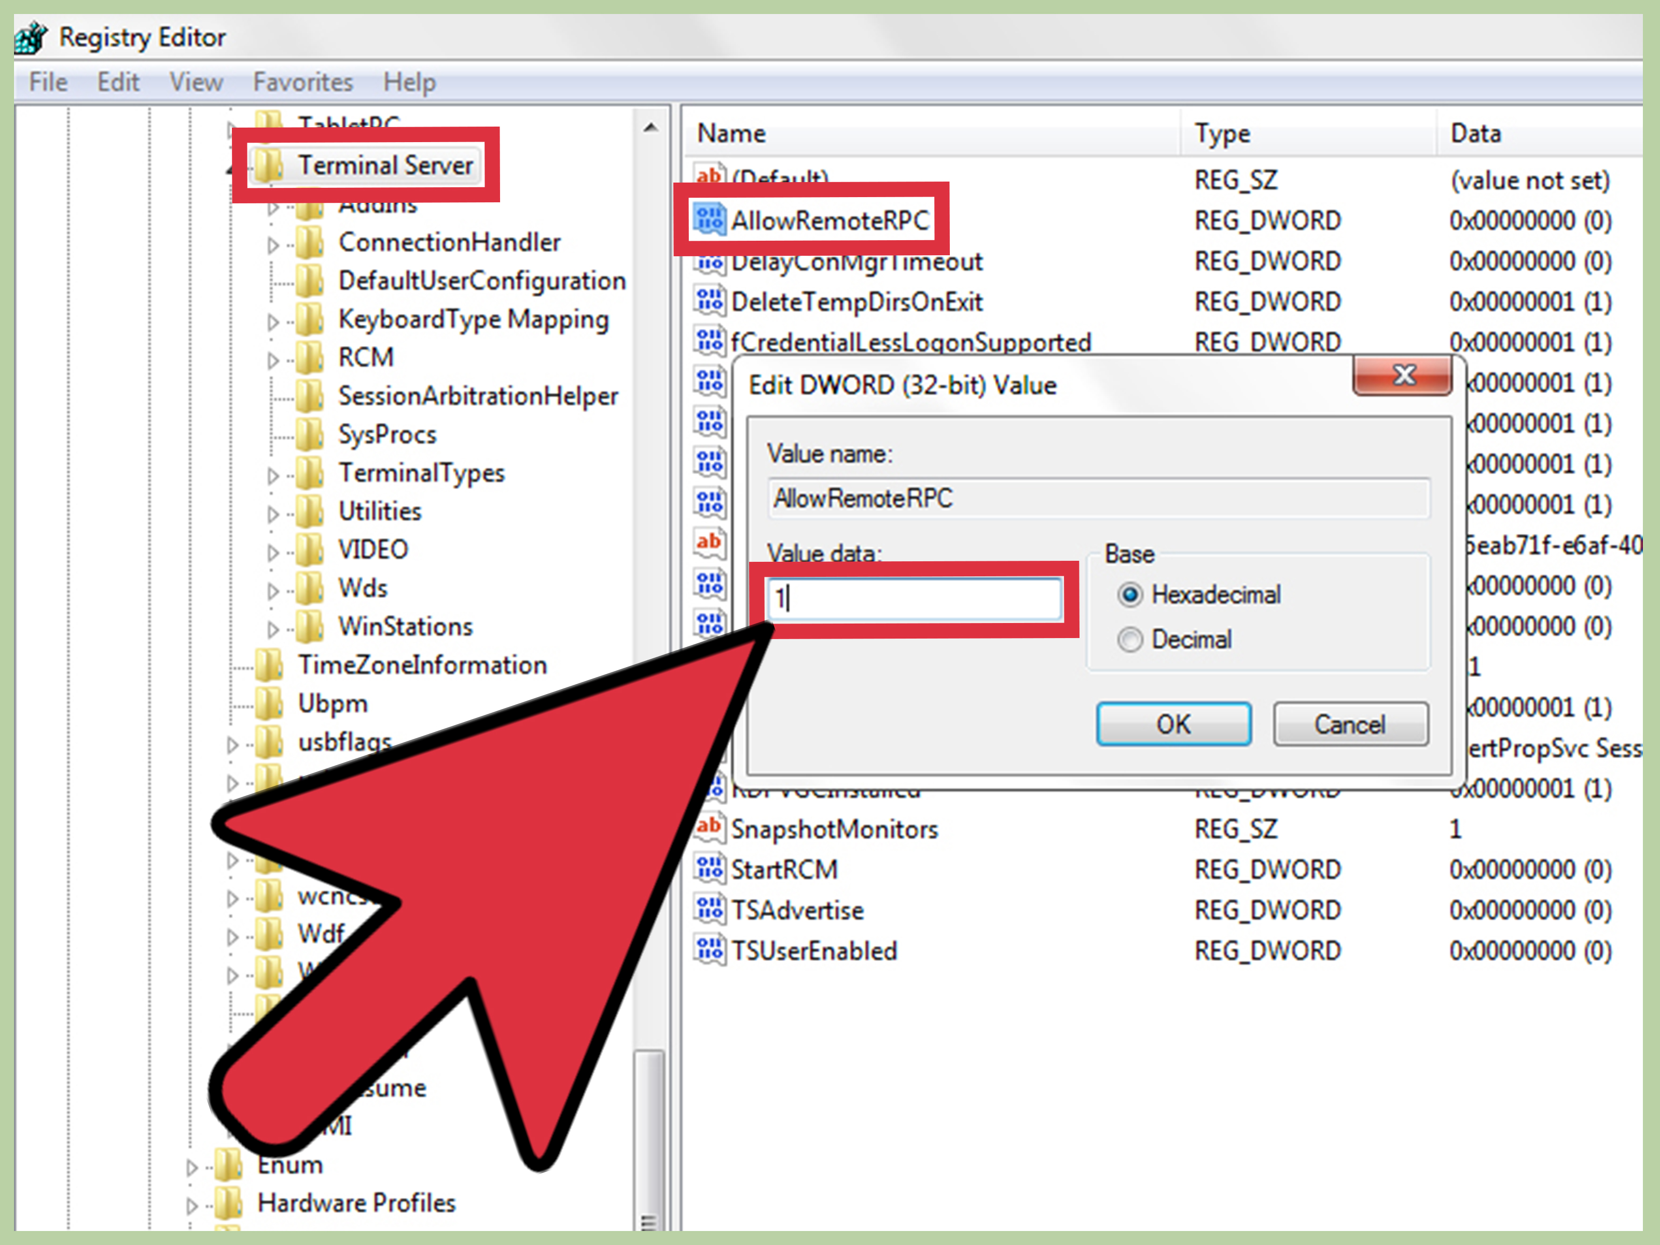1660x1245 pixels.
Task: Open the Edit menu
Action: point(118,82)
